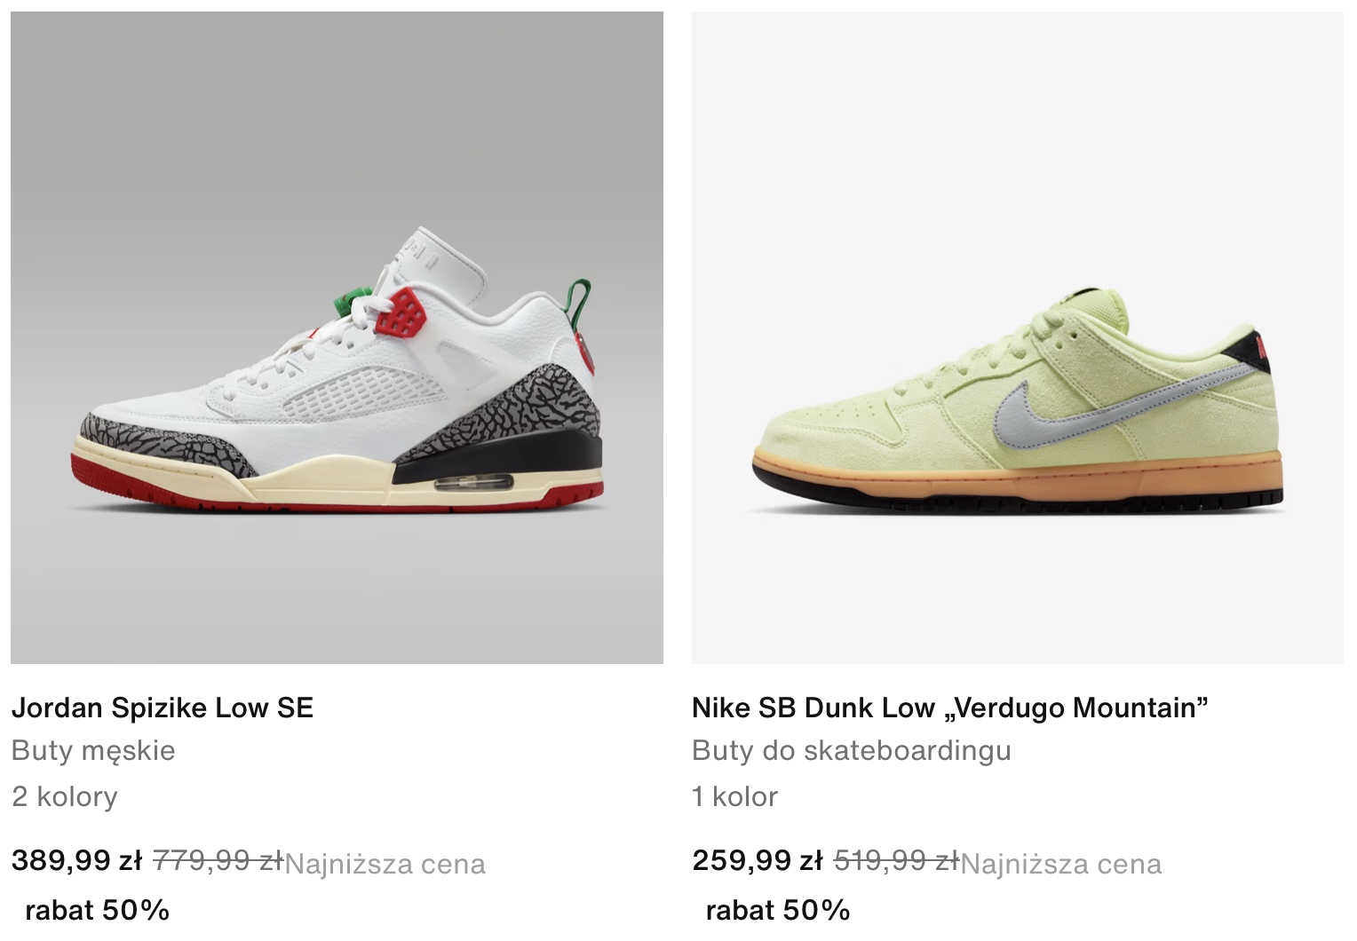The image size is (1357, 941).
Task: Open the Nike SB Dunk Low product image
Action: [x=1018, y=337]
